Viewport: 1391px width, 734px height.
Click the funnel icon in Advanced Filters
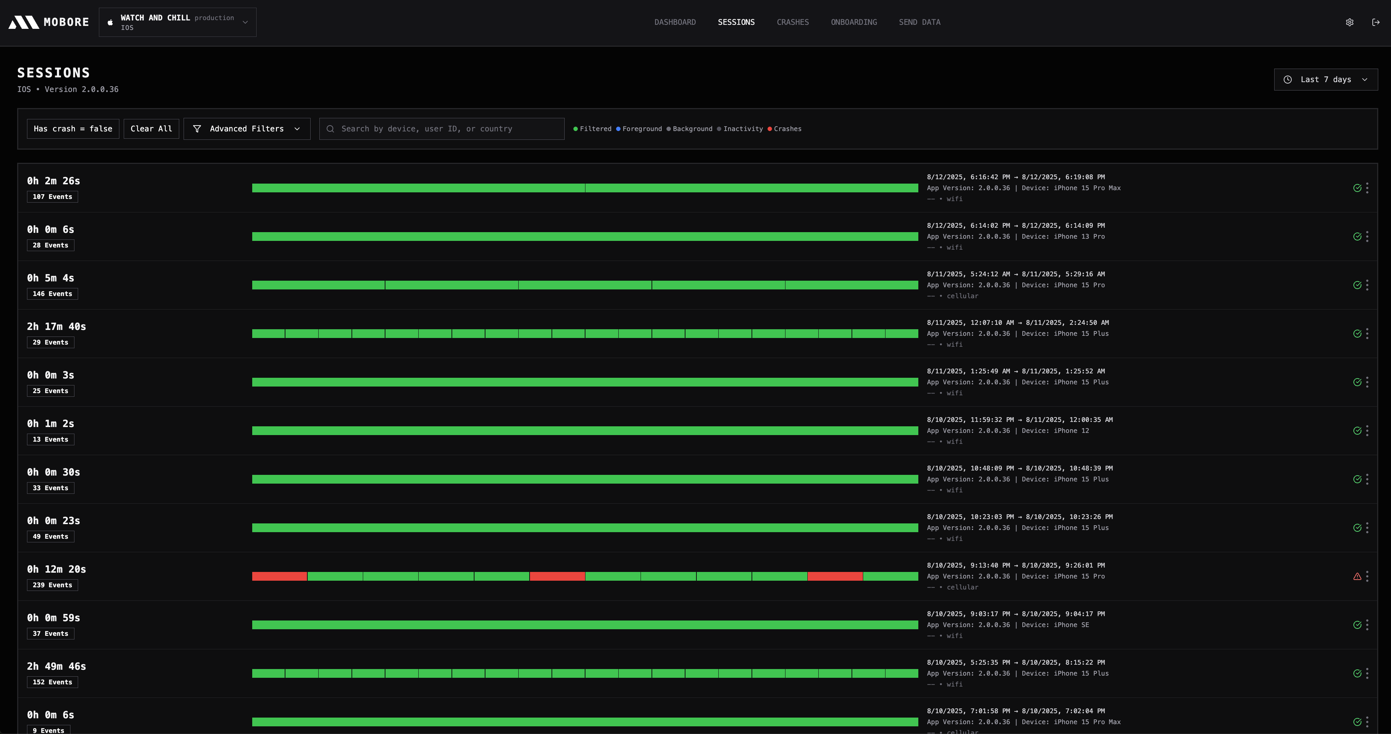coord(197,128)
